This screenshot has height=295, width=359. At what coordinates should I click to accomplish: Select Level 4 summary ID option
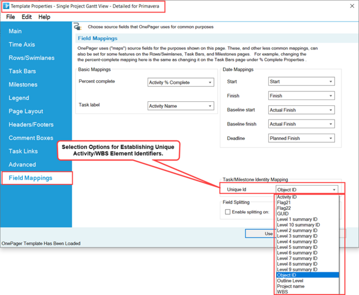(x=307, y=242)
